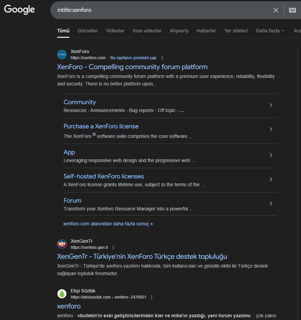Screen dimensions: 301x320
Task: Click xenforo.com alanından daha fazla sonuç link
Action: point(108,224)
